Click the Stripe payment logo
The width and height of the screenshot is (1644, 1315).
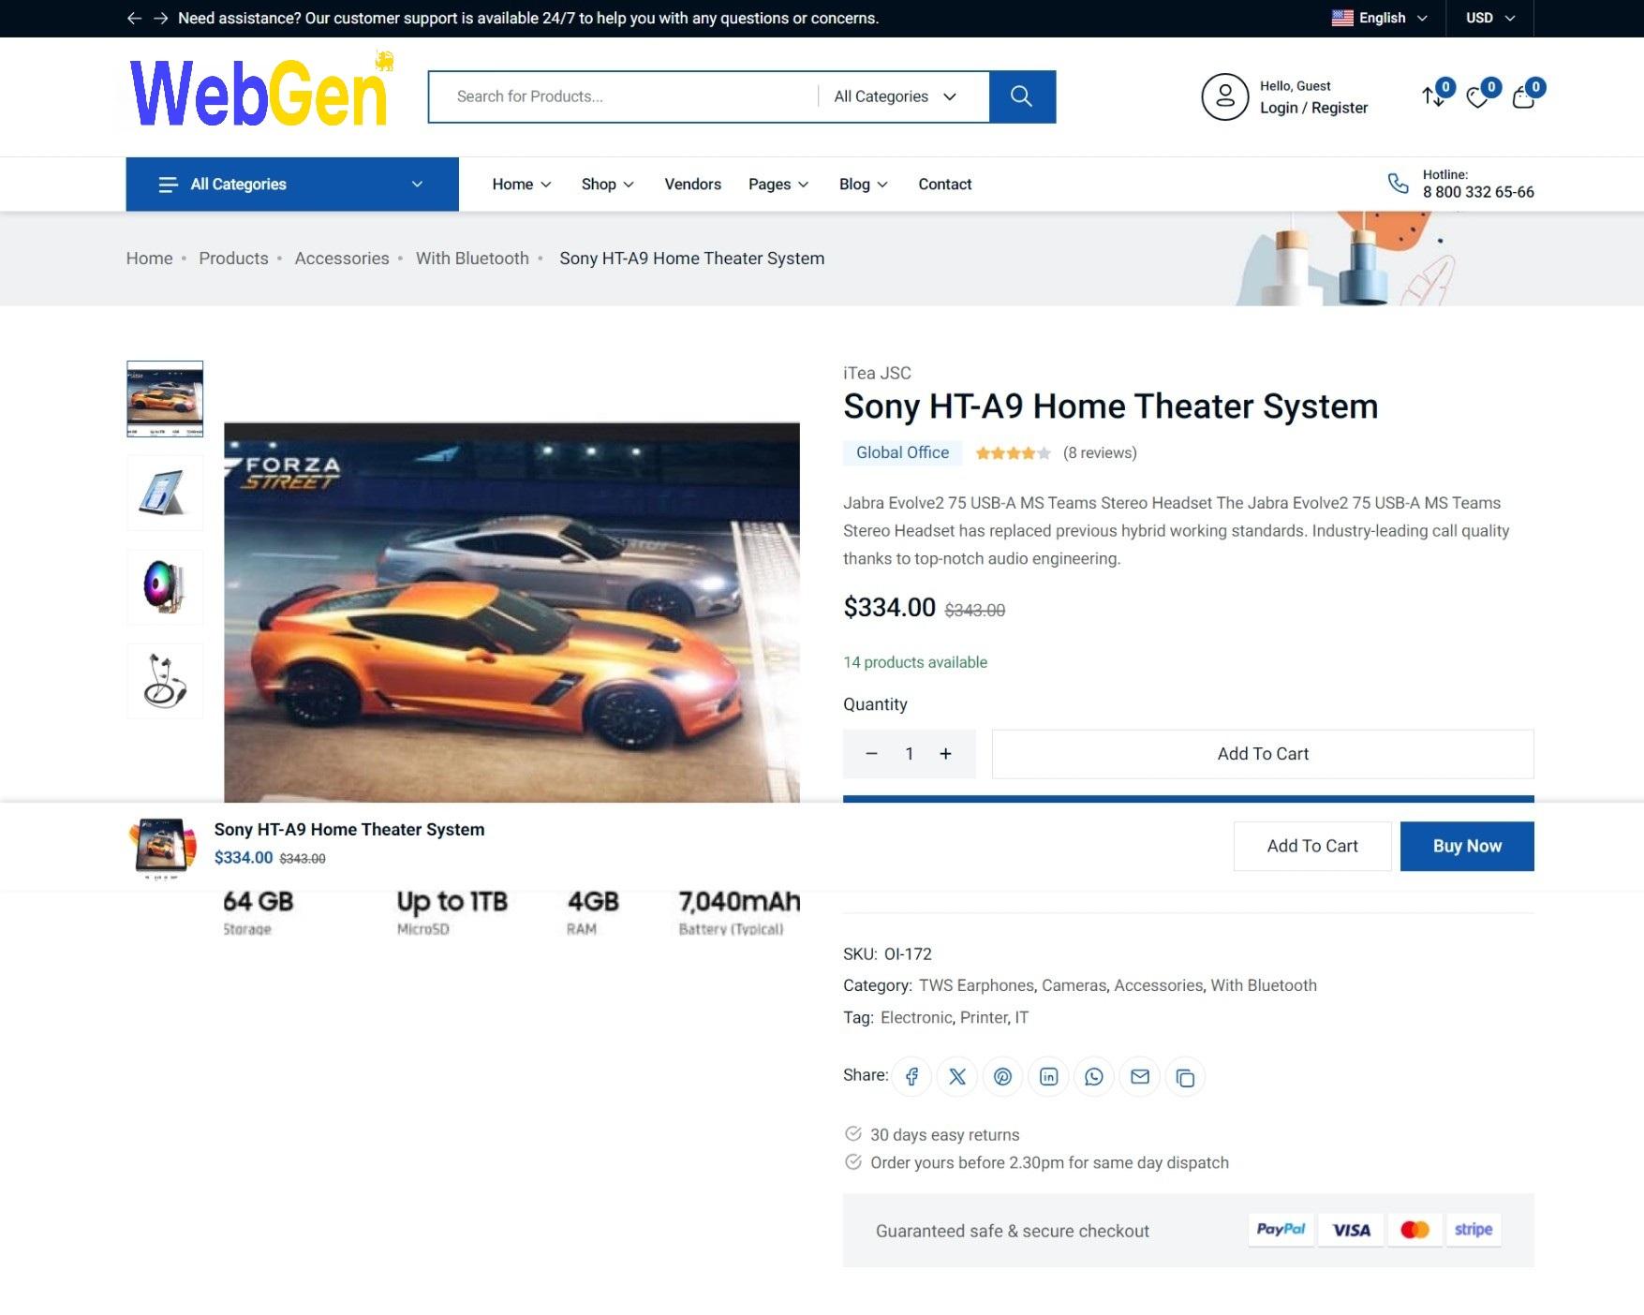coord(1474,1230)
